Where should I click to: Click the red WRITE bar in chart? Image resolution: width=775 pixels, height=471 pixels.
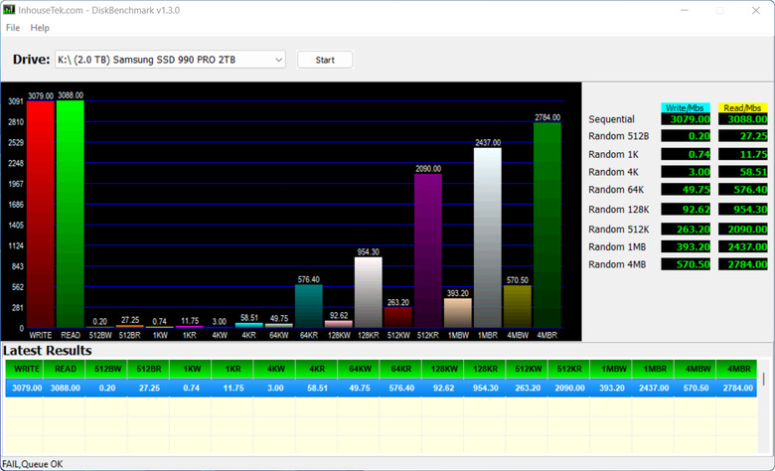(41, 214)
